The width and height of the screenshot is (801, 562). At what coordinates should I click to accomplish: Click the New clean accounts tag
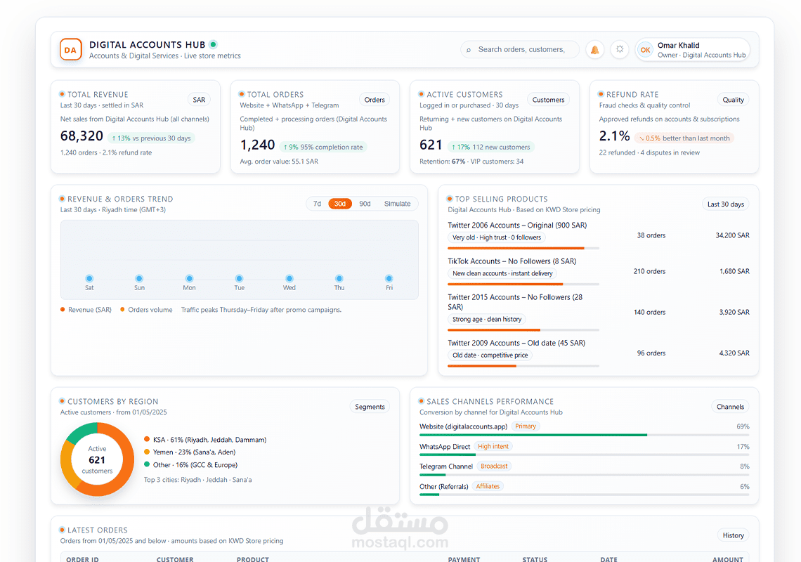click(502, 273)
